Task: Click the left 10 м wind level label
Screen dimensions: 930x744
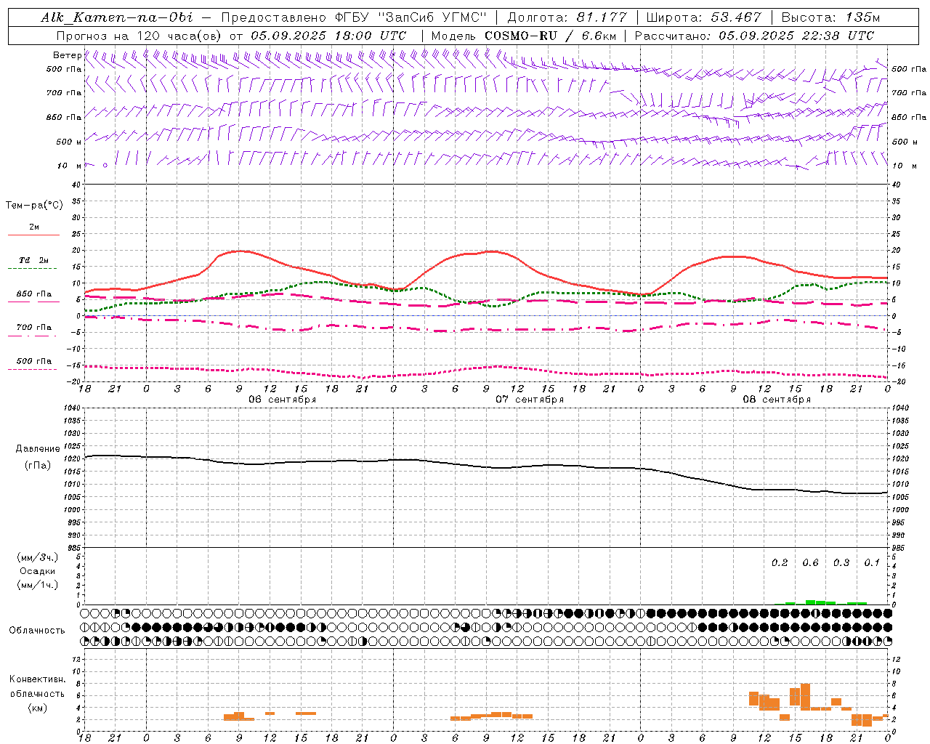Action: coord(69,166)
